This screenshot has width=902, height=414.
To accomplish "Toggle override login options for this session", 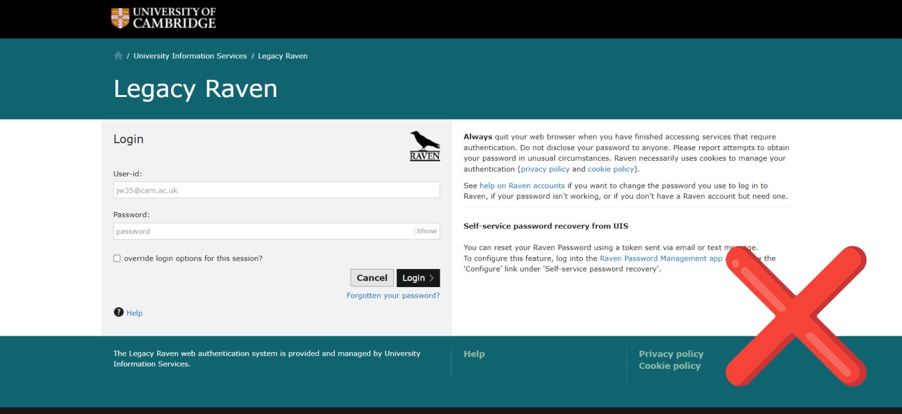I will click(x=117, y=258).
